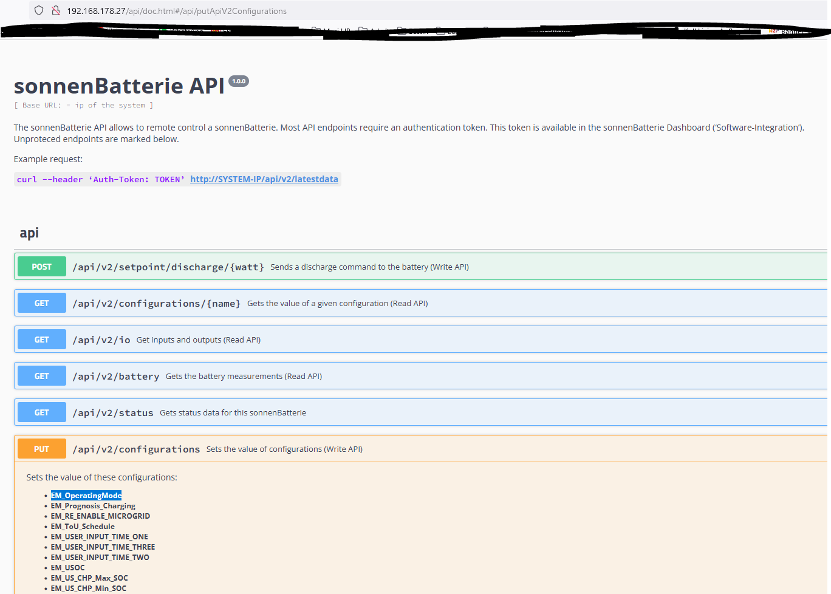Click 'Get inputs and outputs' description

pyautogui.click(x=199, y=340)
